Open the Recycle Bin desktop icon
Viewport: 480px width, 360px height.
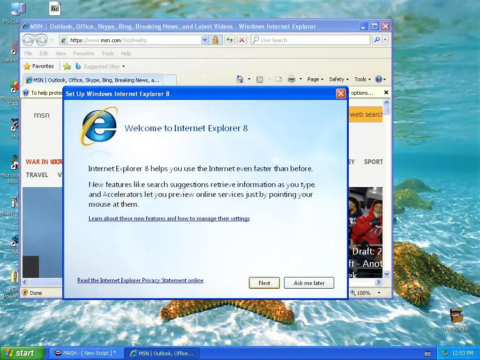pos(457,320)
